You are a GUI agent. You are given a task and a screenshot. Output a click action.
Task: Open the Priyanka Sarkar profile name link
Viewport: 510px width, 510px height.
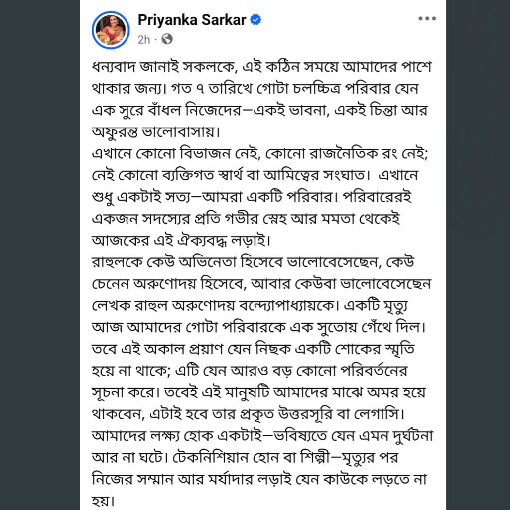pos(192,20)
